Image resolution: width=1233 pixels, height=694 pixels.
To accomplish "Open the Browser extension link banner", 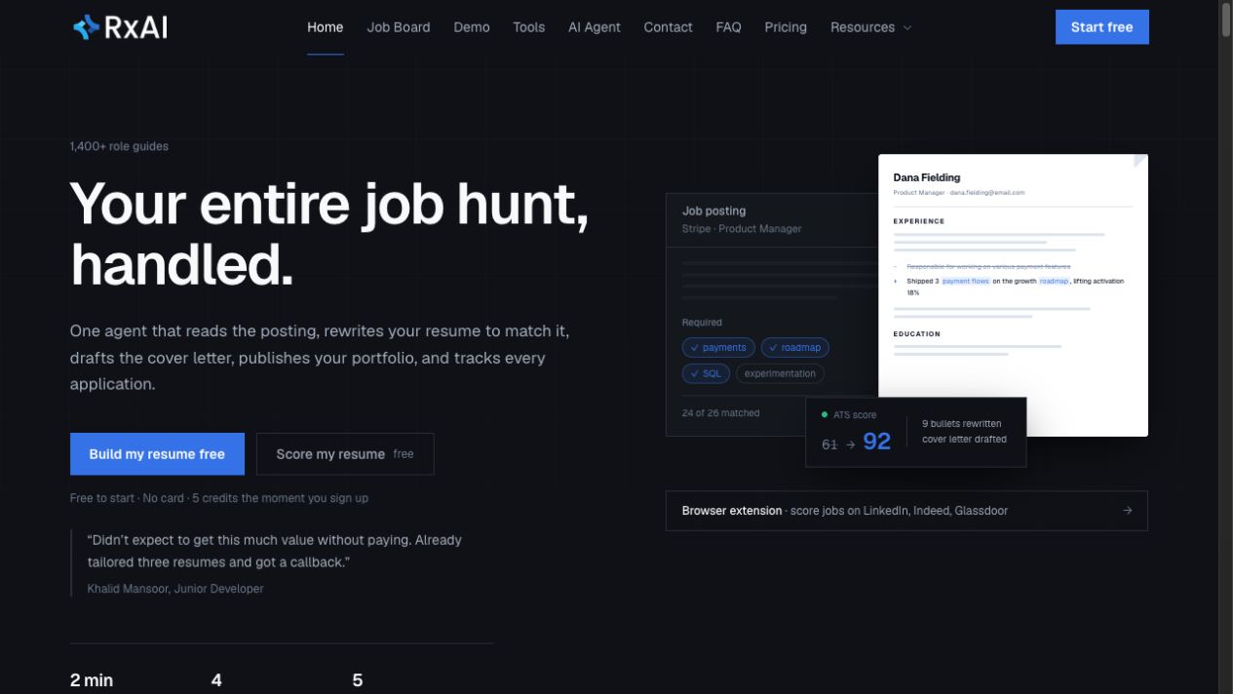I will 906,511.
